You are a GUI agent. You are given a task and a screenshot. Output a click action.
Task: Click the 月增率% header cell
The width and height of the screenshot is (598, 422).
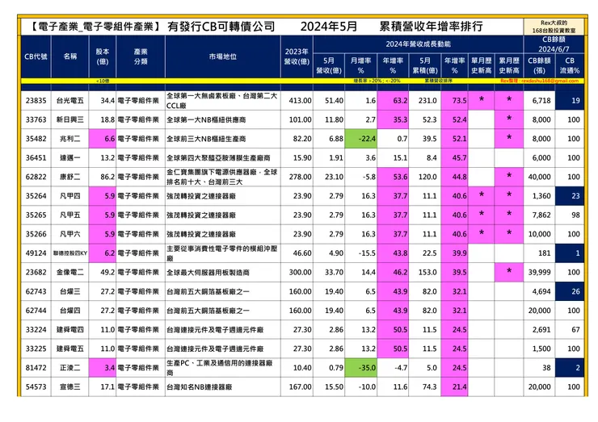pos(360,65)
